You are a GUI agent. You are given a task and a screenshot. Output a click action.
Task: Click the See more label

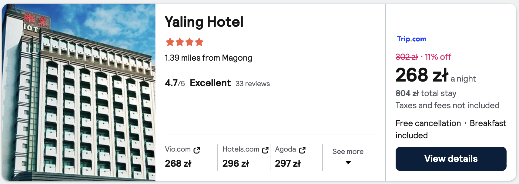(348, 152)
